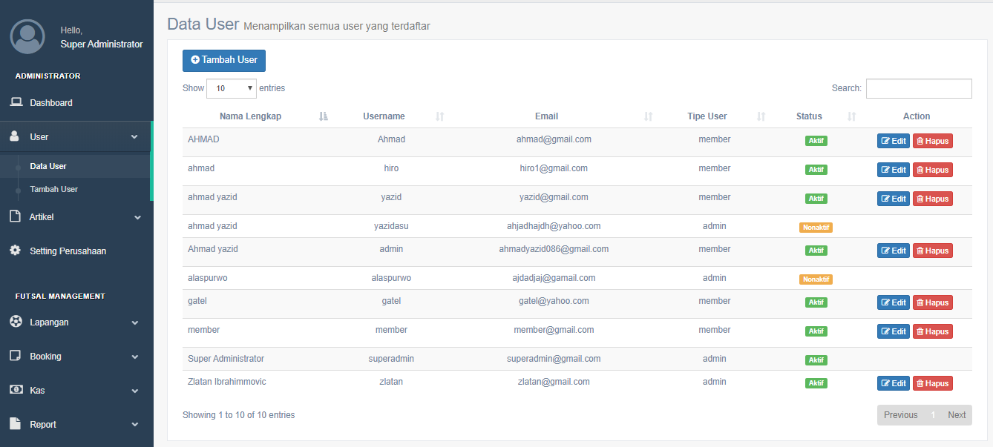The image size is (993, 447).
Task: Click the Search input field
Action: point(918,88)
